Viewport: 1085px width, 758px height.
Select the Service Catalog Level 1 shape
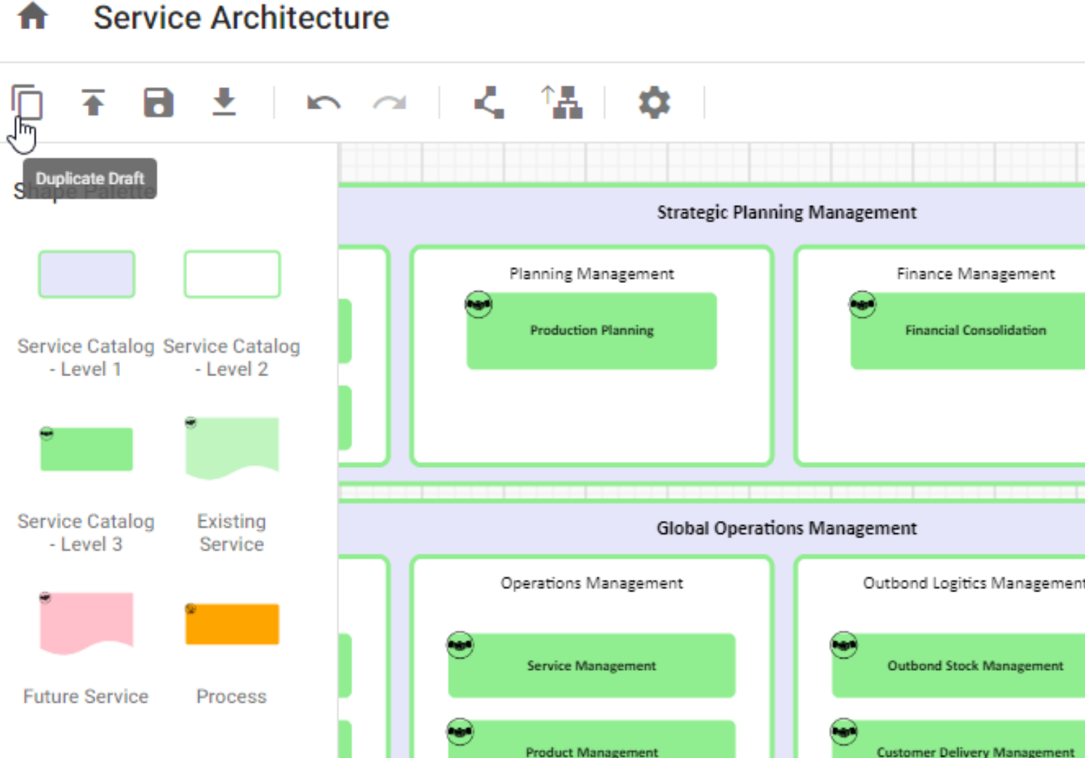click(86, 274)
